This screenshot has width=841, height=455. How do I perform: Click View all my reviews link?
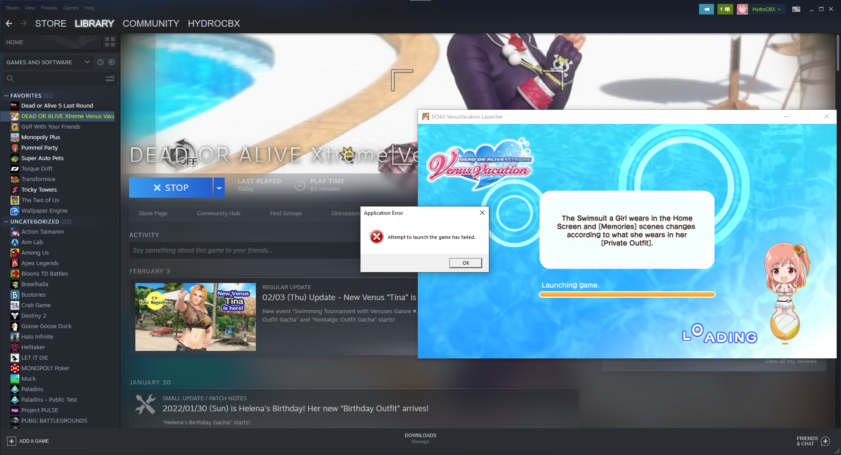791,361
